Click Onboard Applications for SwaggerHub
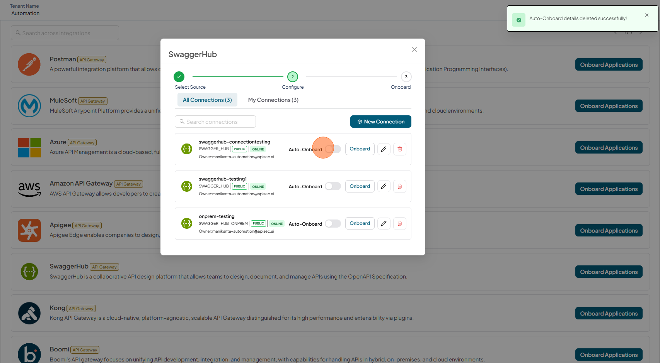This screenshot has height=363, width=660. [609, 272]
